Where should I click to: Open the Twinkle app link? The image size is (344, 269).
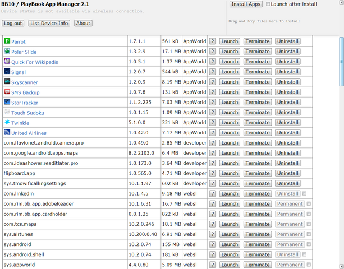coord(20,123)
